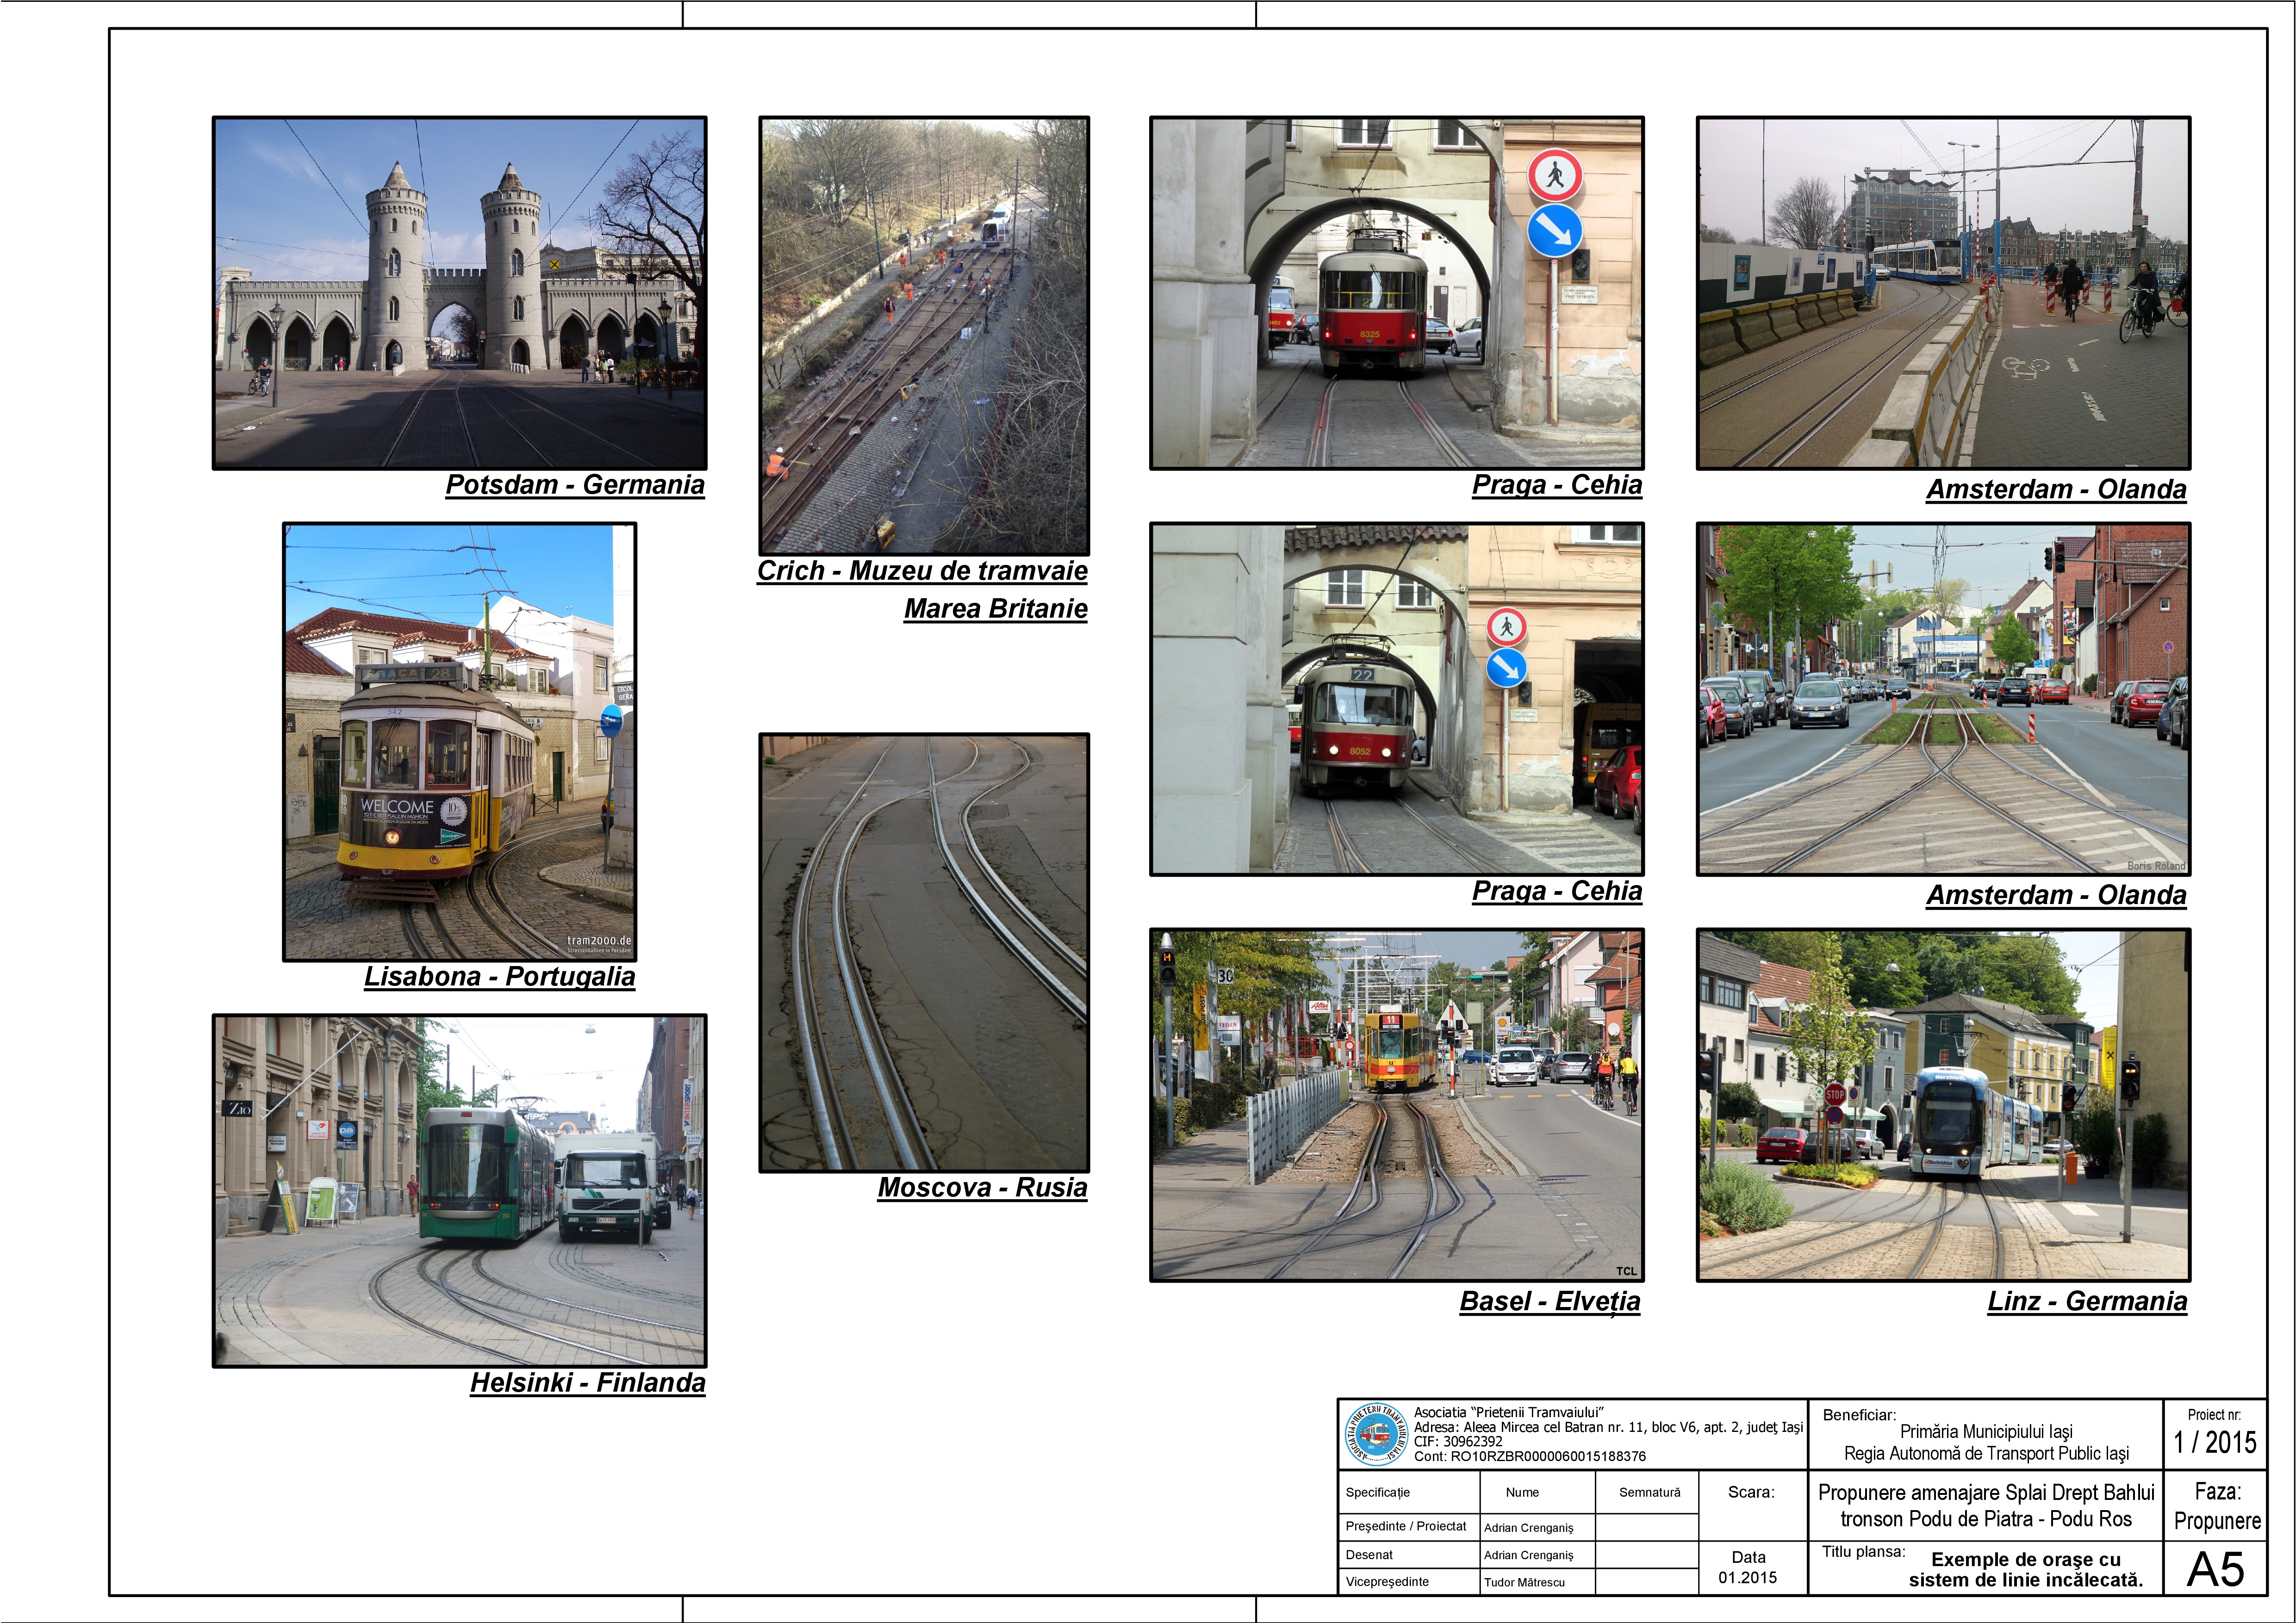Open the Crich tram museum trackwork photo
This screenshot has height=1623, width=2296.
[x=924, y=336]
